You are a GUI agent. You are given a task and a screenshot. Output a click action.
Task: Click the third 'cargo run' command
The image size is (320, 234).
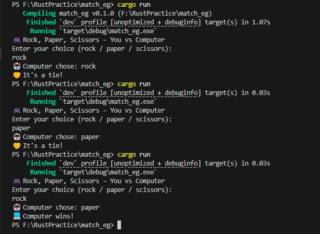(134, 155)
